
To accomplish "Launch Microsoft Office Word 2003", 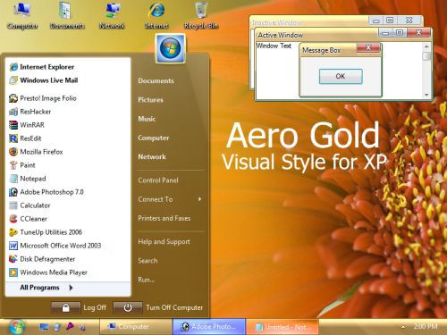I will [x=55, y=246].
